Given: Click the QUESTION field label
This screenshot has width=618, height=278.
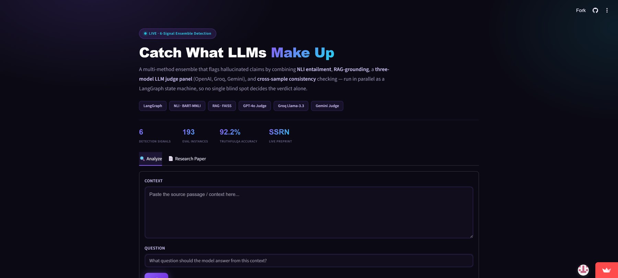Looking at the screenshot, I should [x=154, y=248].
